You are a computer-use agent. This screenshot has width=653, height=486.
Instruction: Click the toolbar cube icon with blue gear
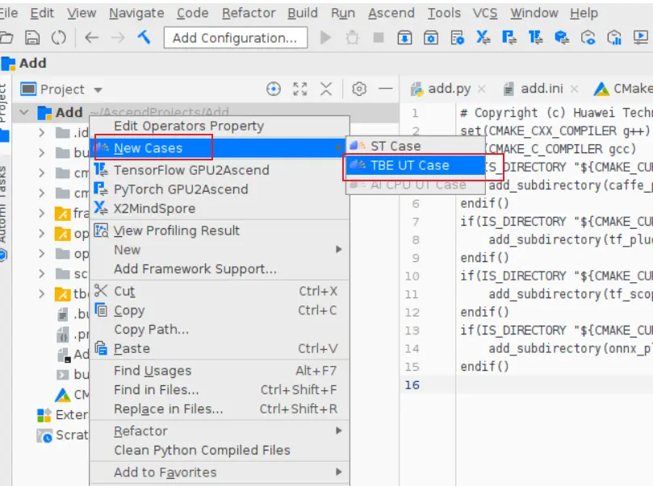588,38
